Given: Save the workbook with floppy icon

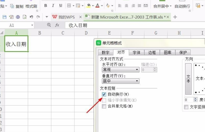Looking at the screenshot, I should click(x=4, y=17).
